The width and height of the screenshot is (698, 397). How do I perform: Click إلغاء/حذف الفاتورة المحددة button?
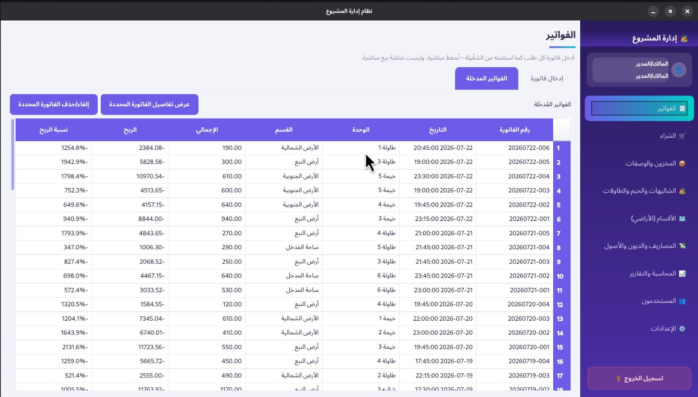tap(54, 105)
